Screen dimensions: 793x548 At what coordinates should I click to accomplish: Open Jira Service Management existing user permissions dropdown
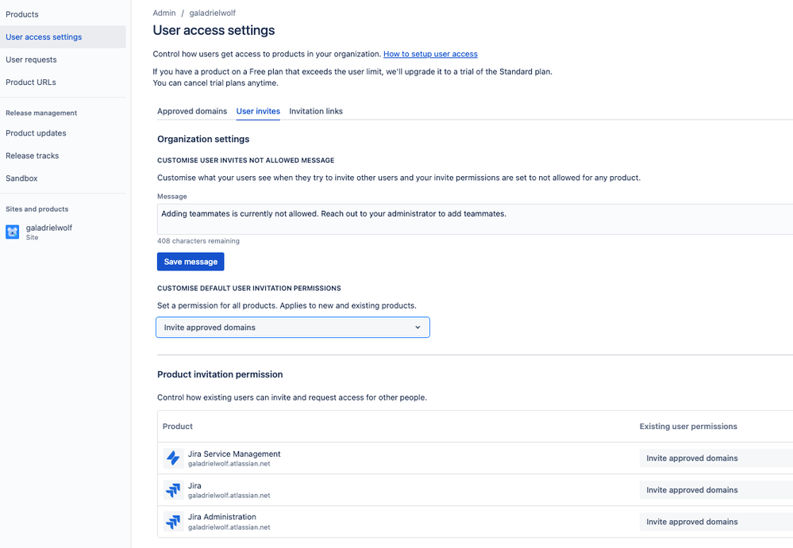click(716, 458)
